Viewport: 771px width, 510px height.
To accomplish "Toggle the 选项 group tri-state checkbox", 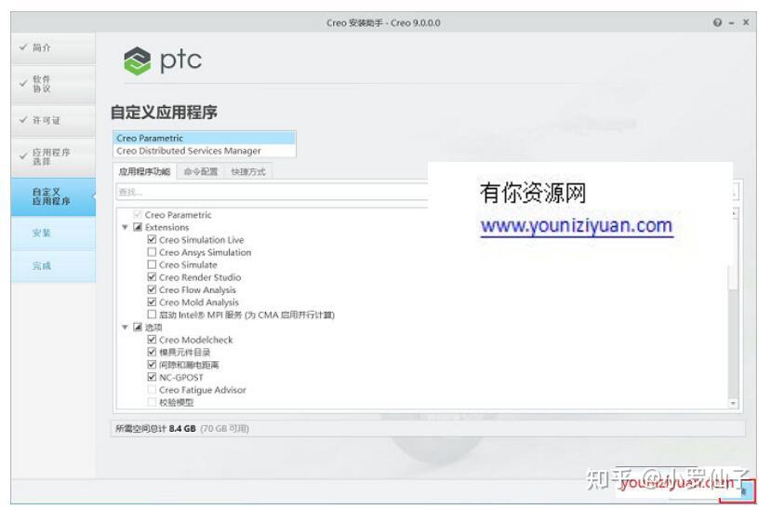I will pyautogui.click(x=138, y=327).
